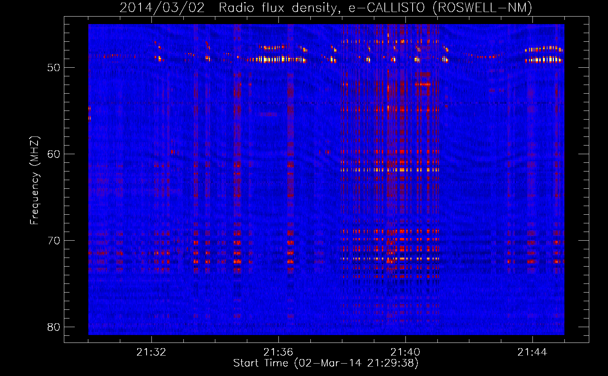Image resolution: width=608 pixels, height=376 pixels.
Task: Click the time tick label '21:44'
Action: tap(532, 352)
